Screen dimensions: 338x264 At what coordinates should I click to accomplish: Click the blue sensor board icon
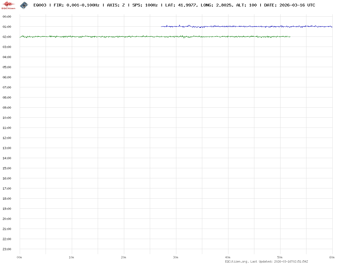click(x=24, y=5)
